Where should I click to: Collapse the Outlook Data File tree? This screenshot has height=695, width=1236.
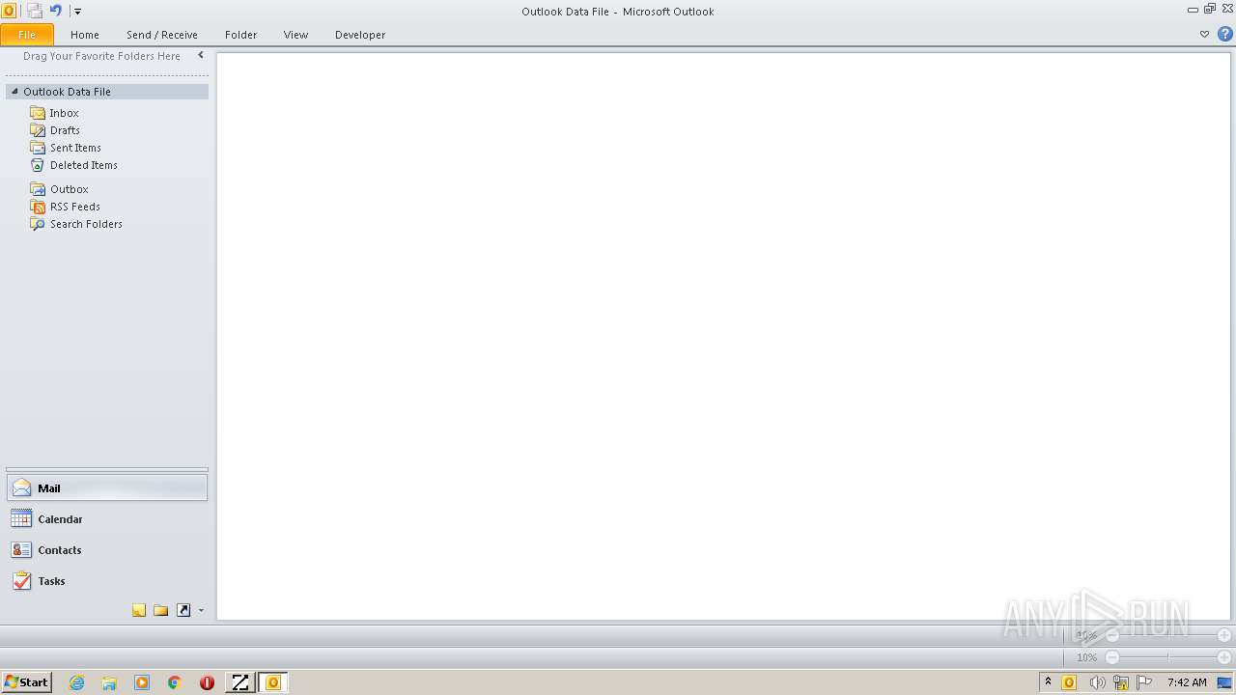point(14,92)
